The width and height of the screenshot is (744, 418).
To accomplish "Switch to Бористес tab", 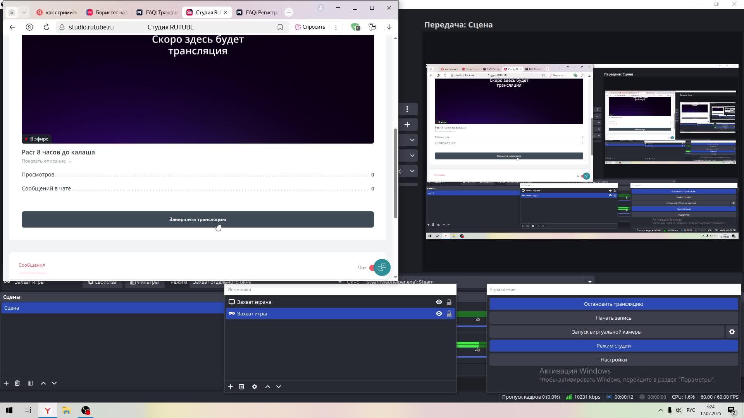I will (x=107, y=12).
